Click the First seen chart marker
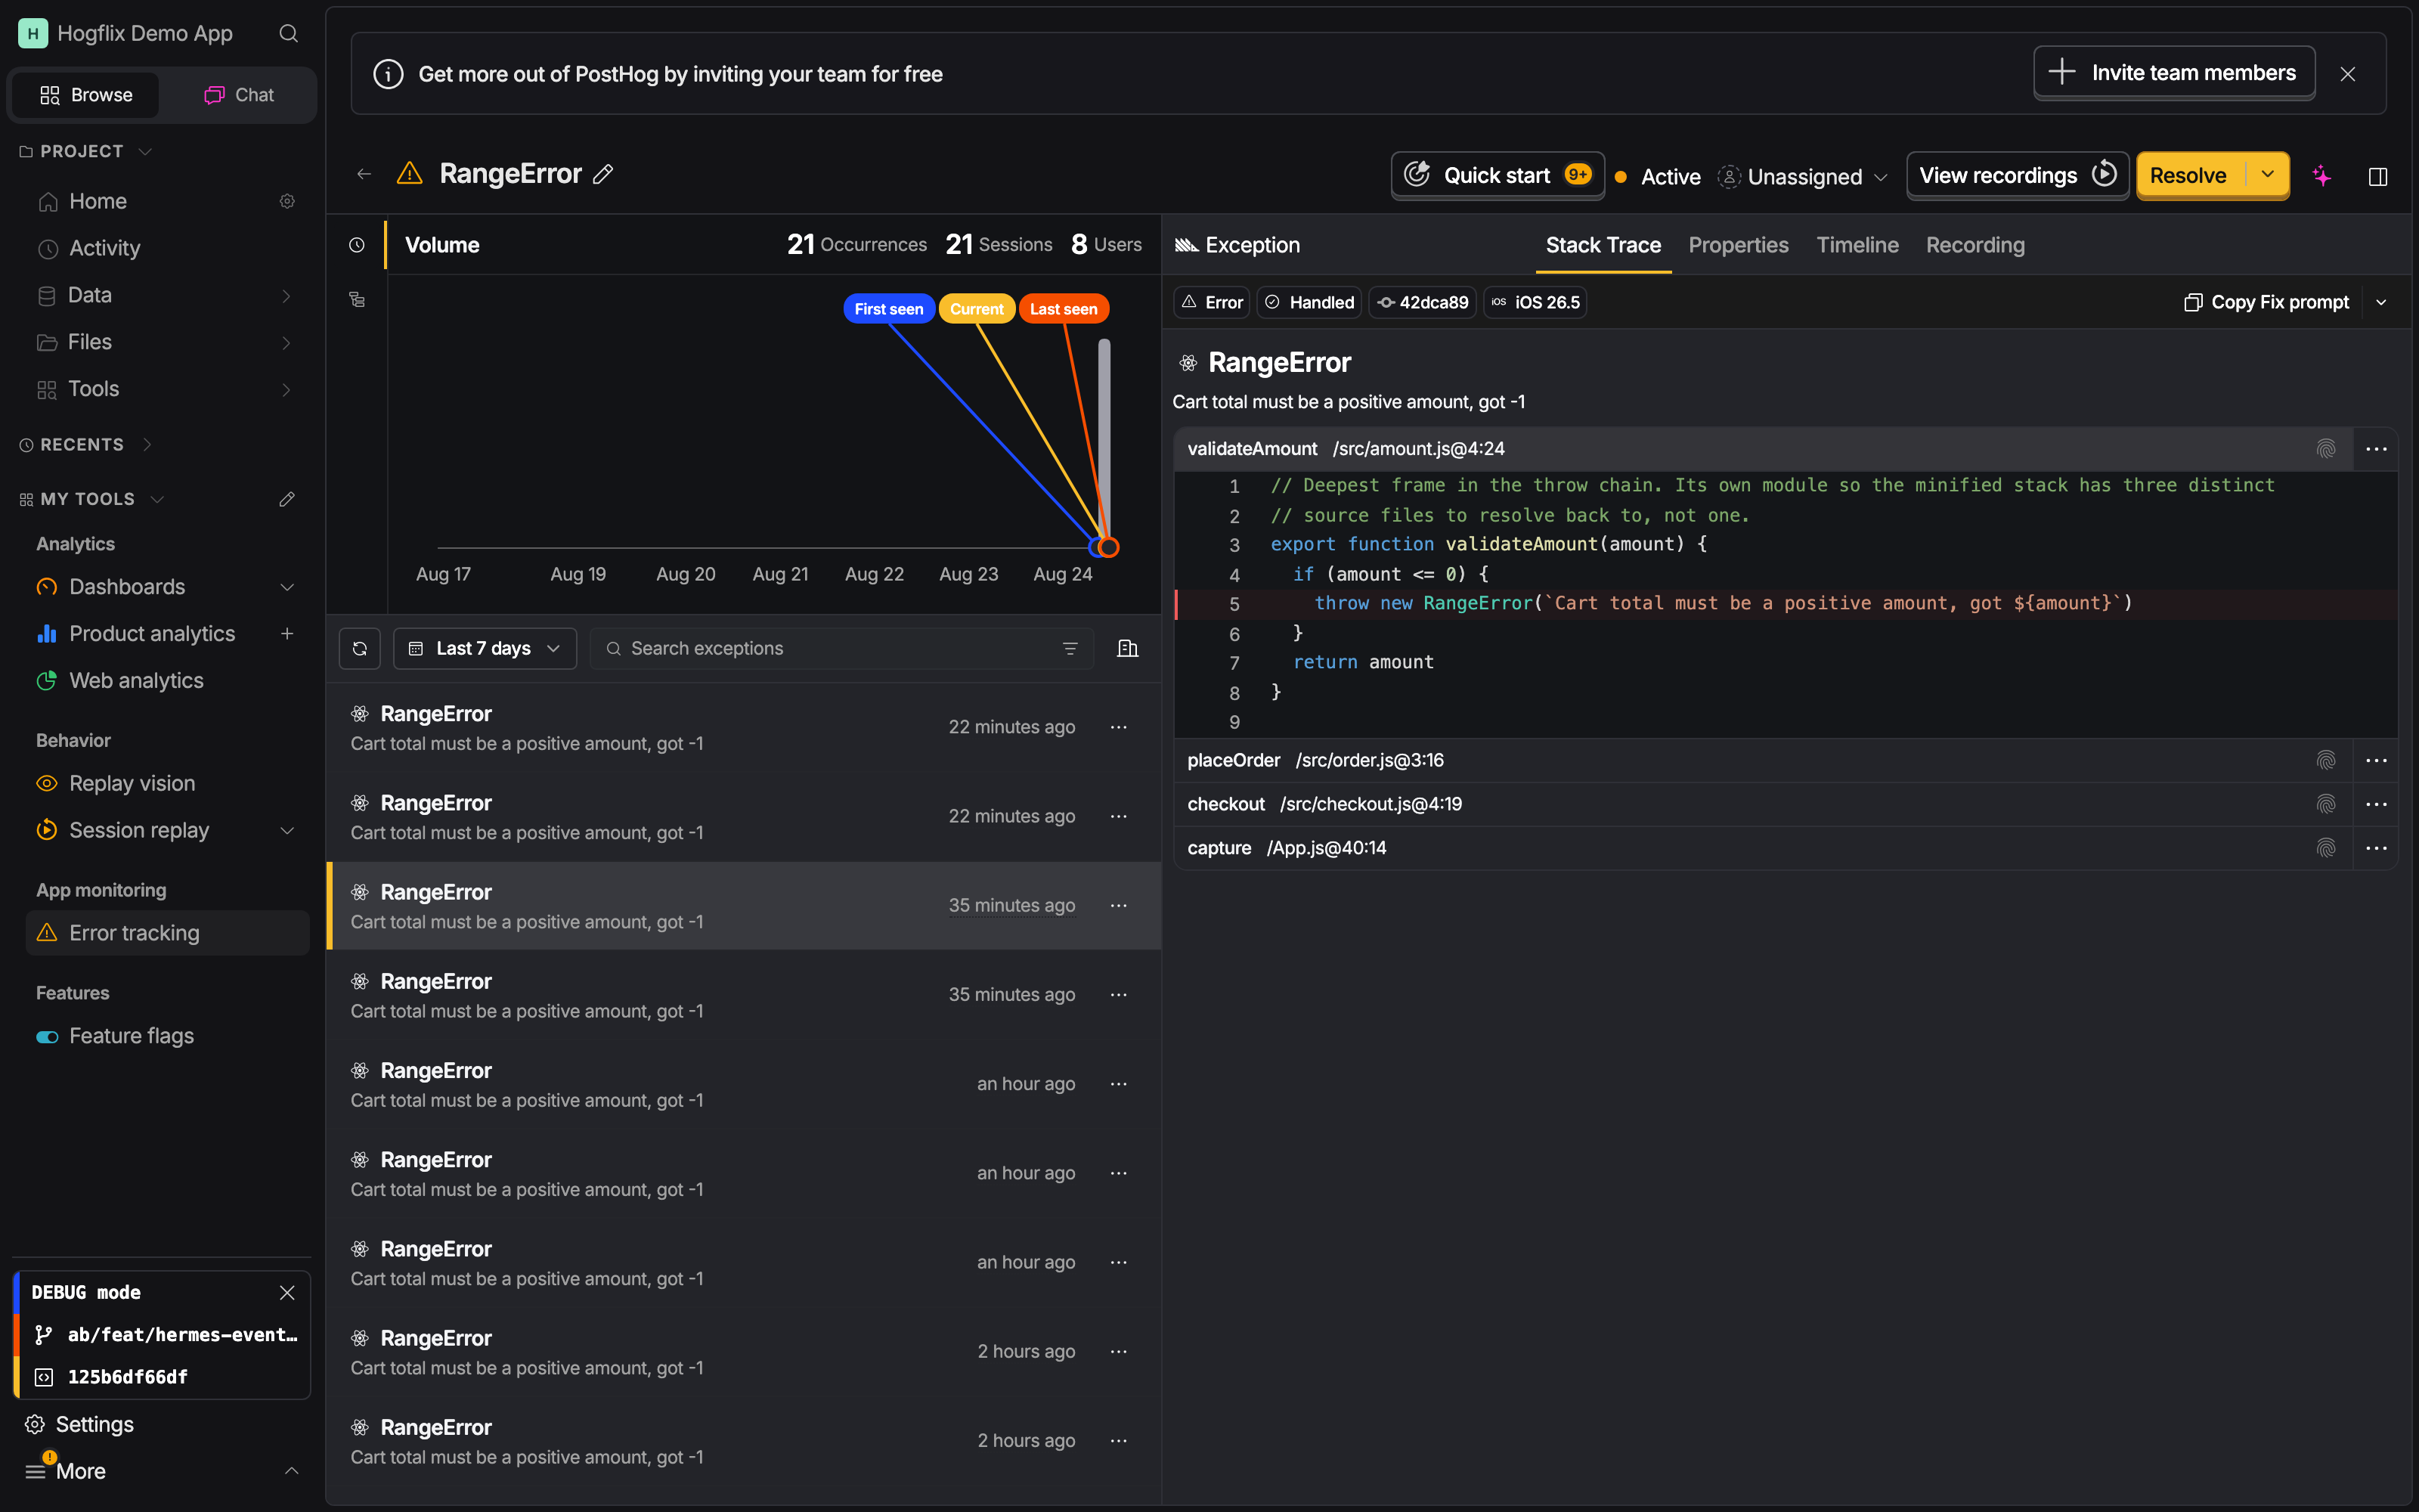 [889, 309]
